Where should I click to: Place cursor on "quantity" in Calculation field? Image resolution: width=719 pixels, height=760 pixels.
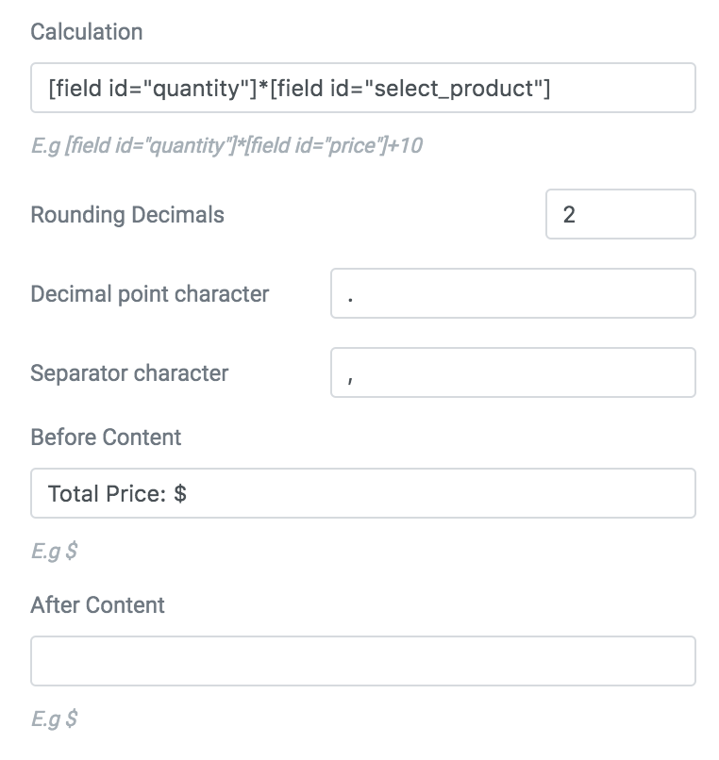pyautogui.click(x=194, y=90)
